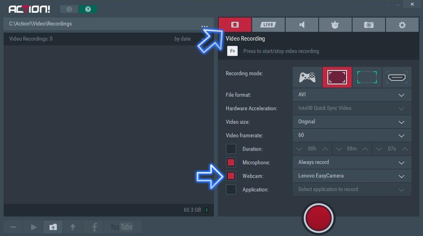Click the help question mark icon
The image size is (423, 236).
click(x=88, y=9)
